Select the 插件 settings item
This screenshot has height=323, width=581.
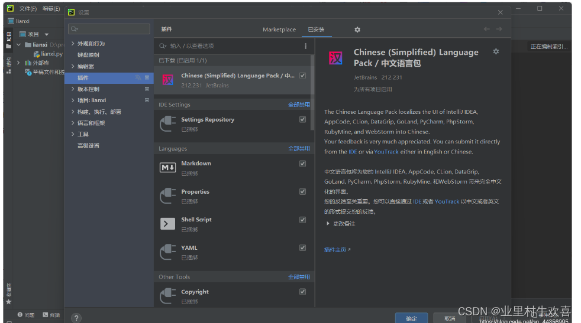click(x=109, y=78)
